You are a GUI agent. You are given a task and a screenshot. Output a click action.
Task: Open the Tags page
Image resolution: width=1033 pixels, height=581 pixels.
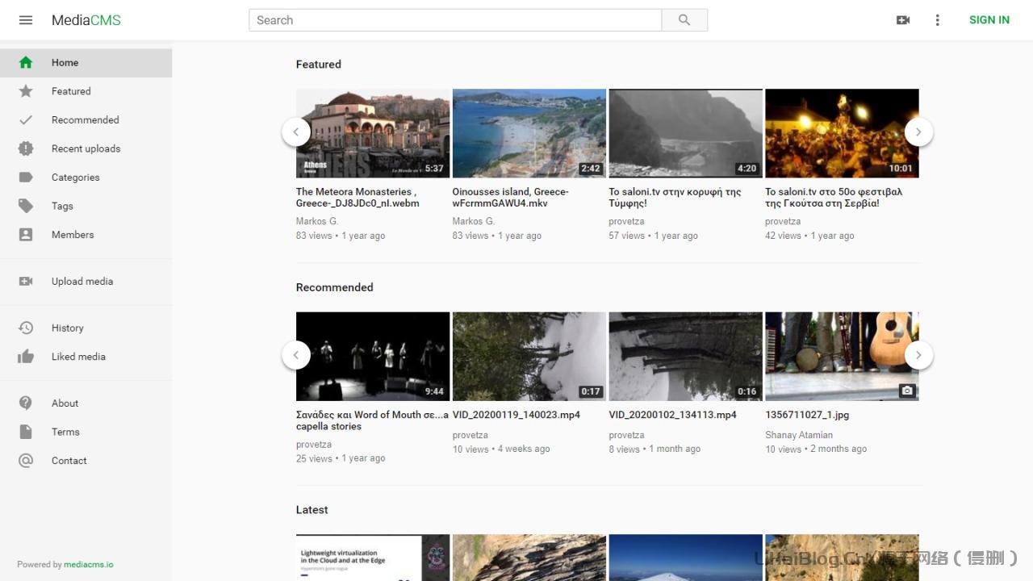coord(62,206)
